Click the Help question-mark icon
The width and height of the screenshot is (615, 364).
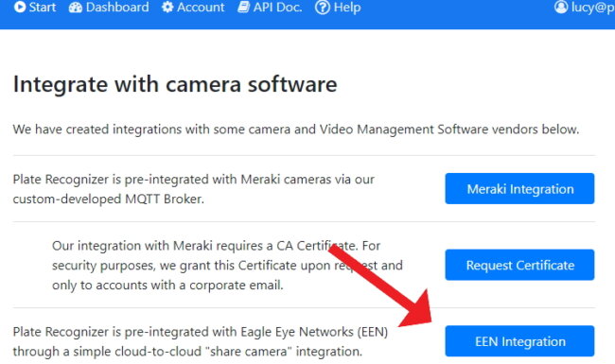(323, 8)
